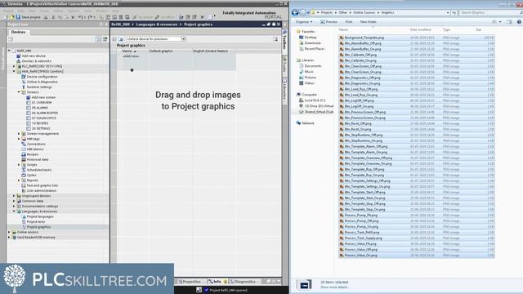Click the Recipes icon in the project tree
Screen dimensions: 523x294
click(x=24, y=154)
